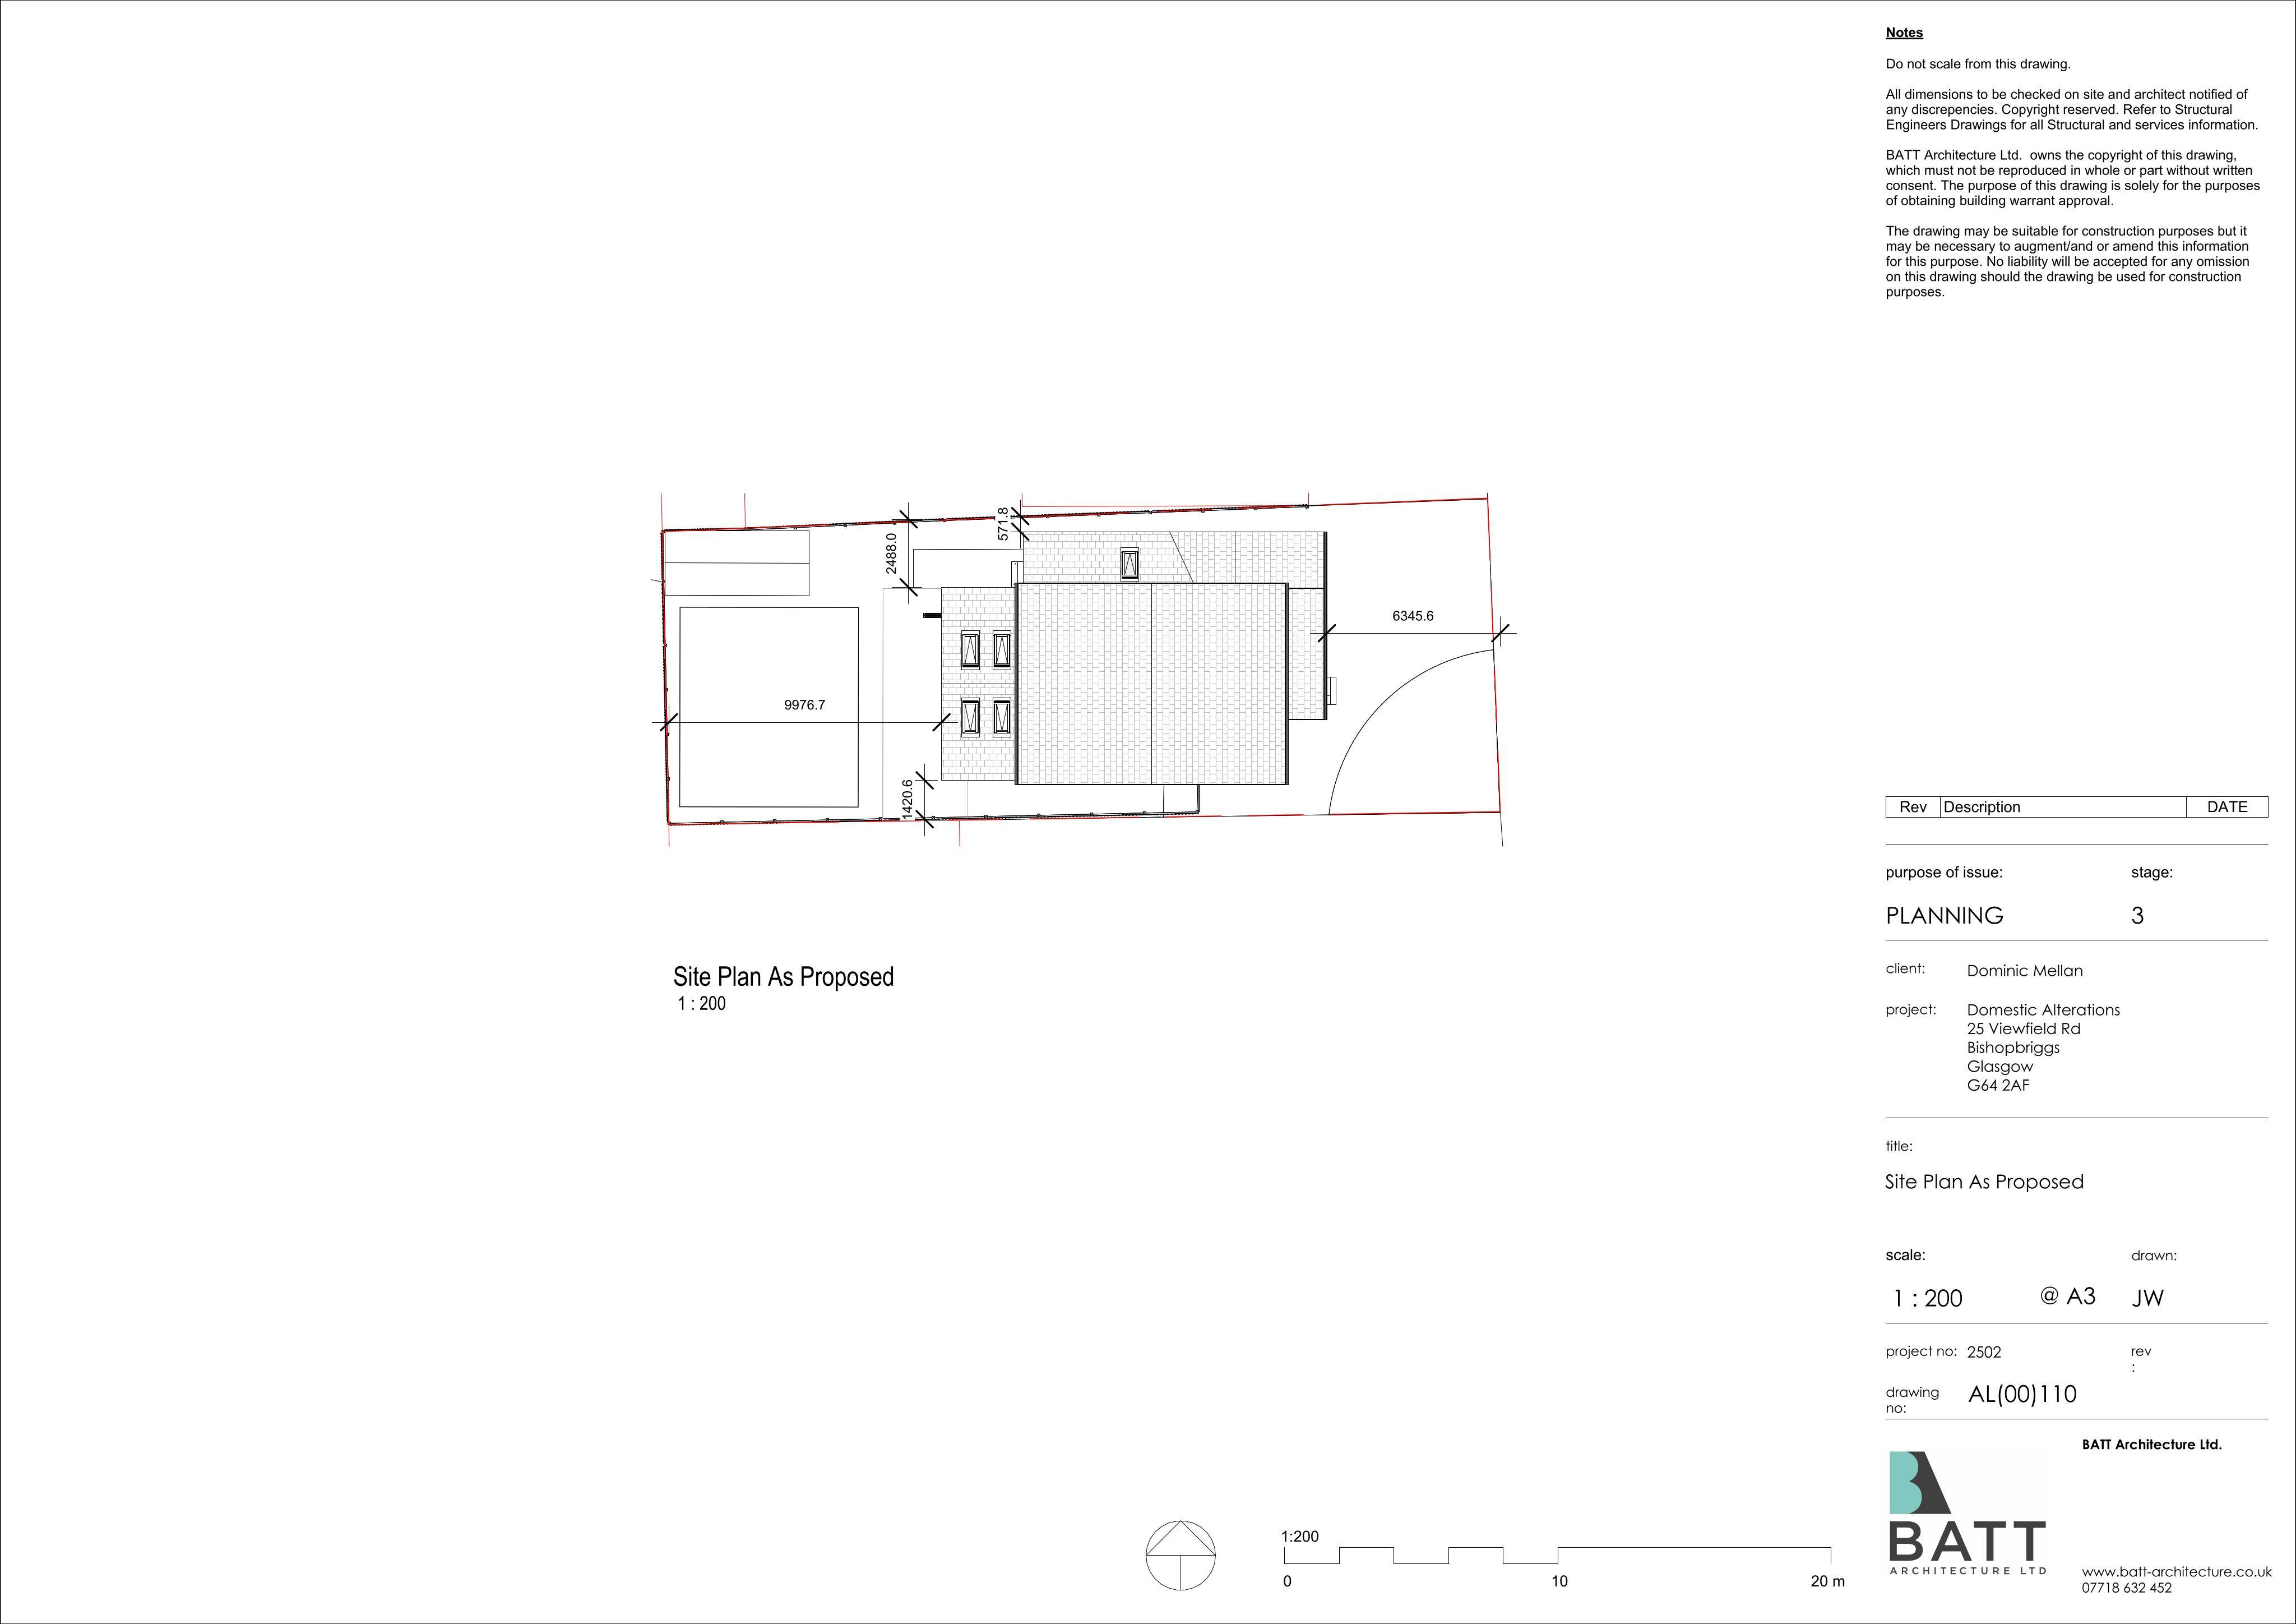Click project address '25 Viewfield Rd'
This screenshot has height=1624, width=2296.
pos(2023,1028)
